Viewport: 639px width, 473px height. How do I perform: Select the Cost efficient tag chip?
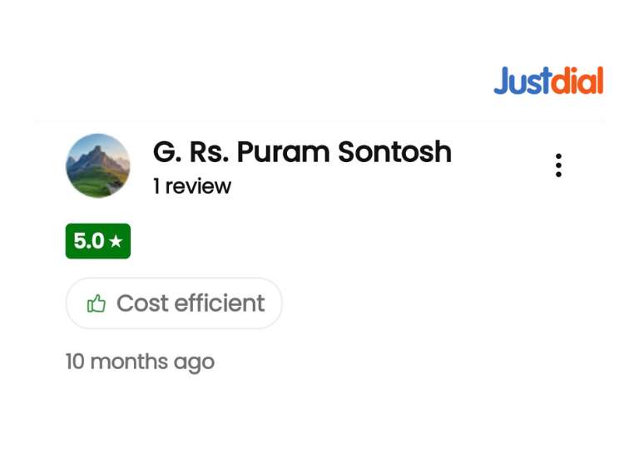coord(174,303)
